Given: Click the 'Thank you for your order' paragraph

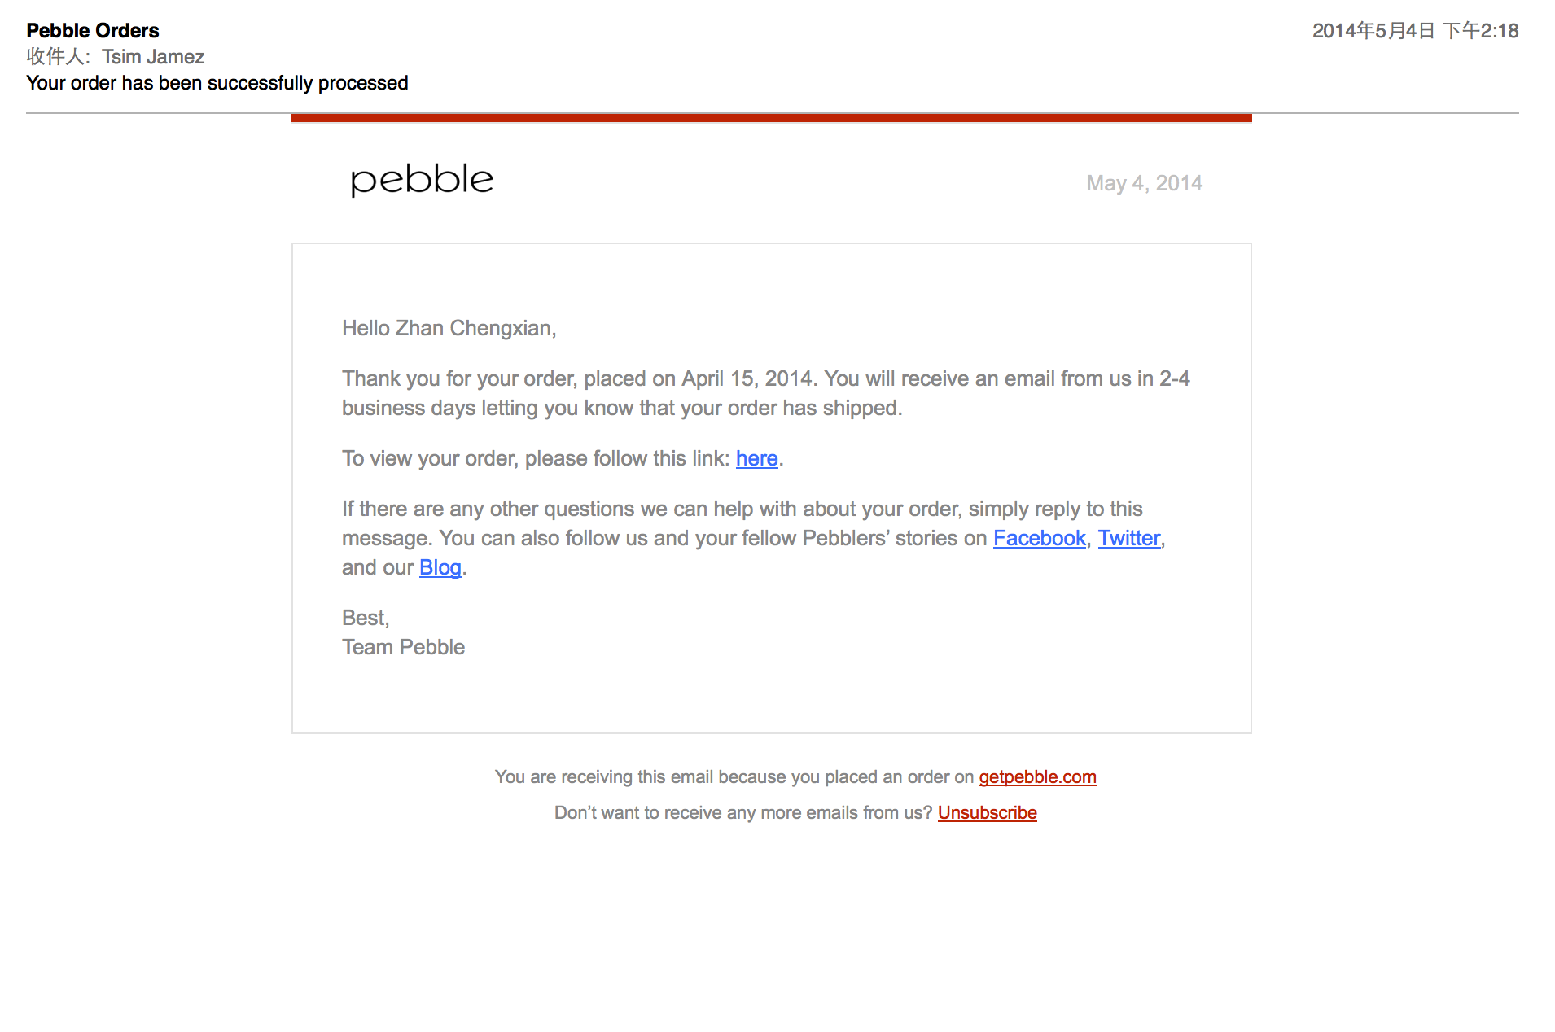Looking at the screenshot, I should click(765, 393).
